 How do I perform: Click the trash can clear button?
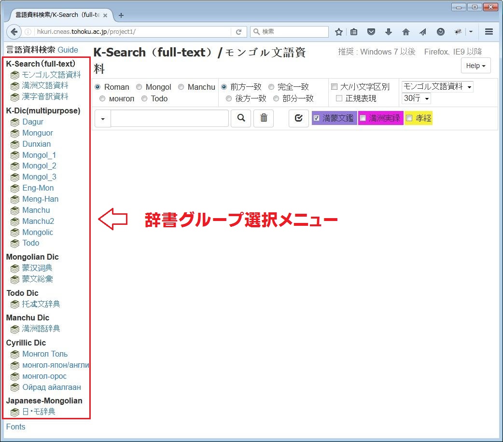264,118
